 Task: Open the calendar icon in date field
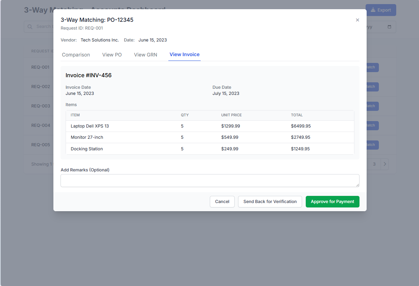coord(389,27)
